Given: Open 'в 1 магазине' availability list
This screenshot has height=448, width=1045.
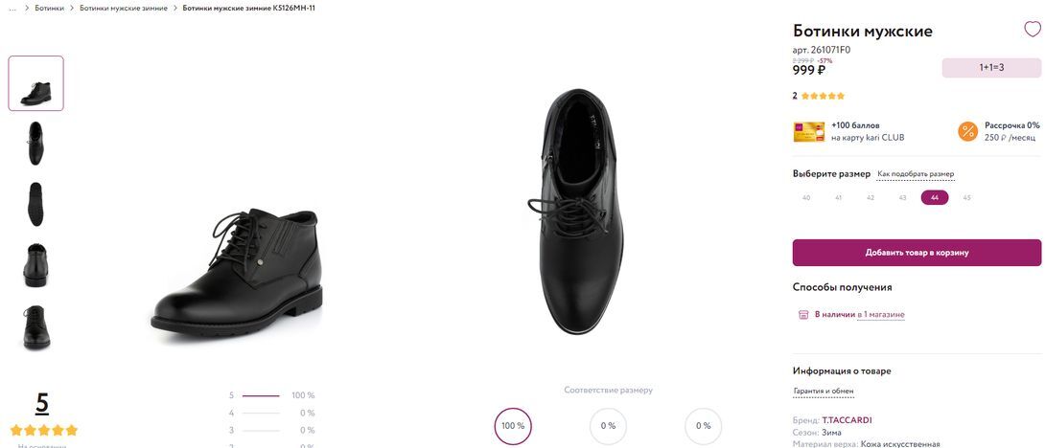Looking at the screenshot, I should pos(881,314).
